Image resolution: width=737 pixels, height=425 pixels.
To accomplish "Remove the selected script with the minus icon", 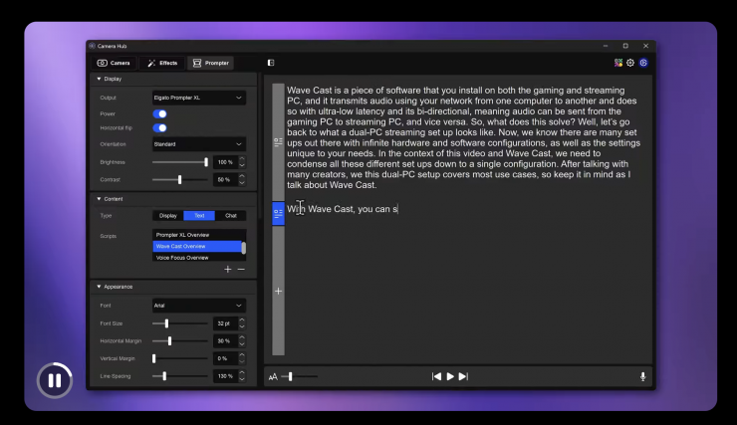I will 240,269.
